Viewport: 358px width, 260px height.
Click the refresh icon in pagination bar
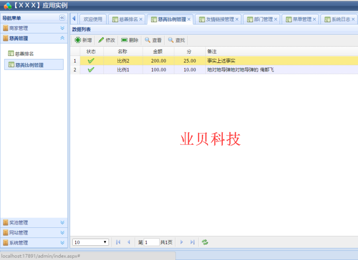click(x=204, y=242)
